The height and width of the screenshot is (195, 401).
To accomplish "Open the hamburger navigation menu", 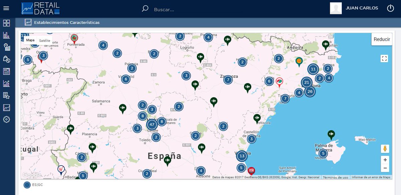I will point(6,8).
